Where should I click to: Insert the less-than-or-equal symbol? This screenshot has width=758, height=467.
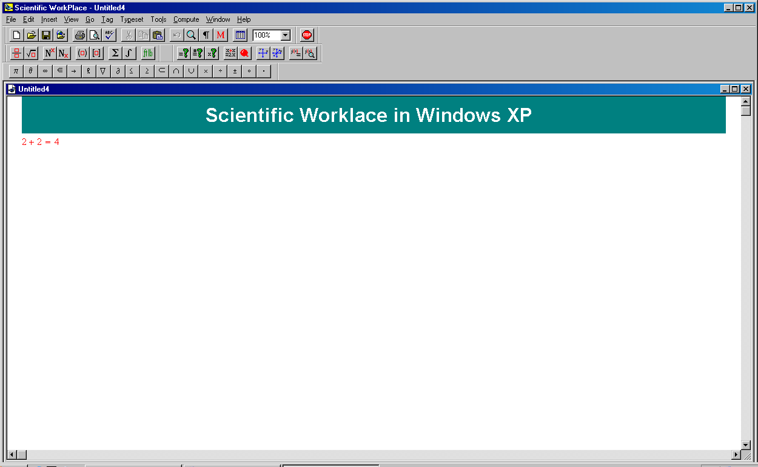coord(132,71)
